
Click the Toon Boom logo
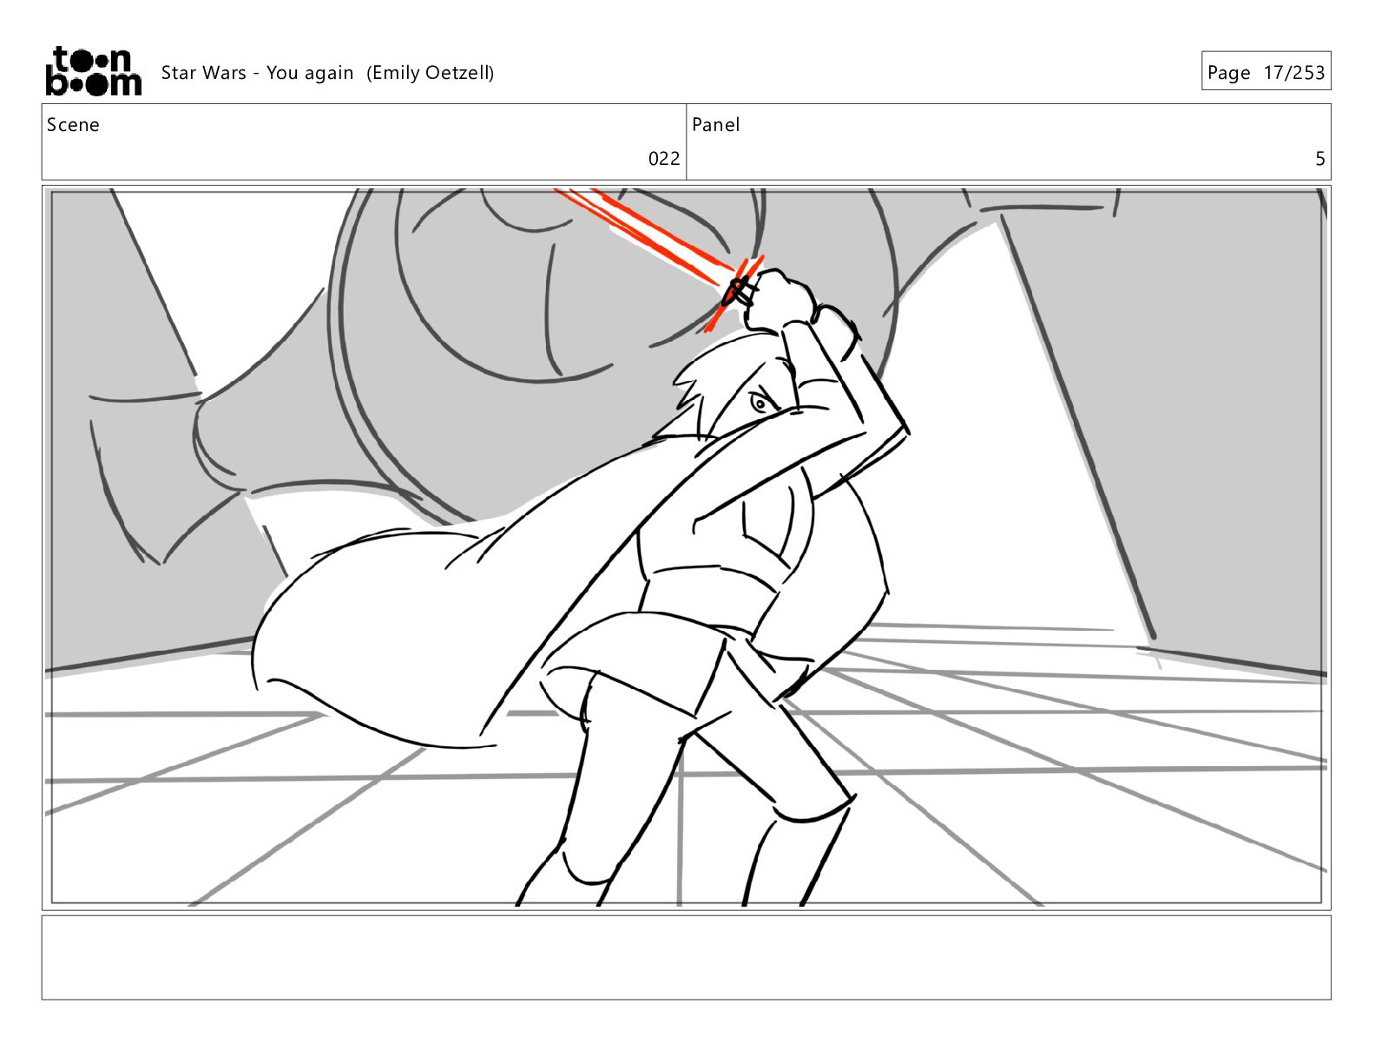click(x=93, y=71)
